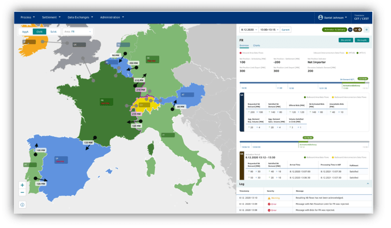Click the right arrow next to DA badge
391x228 pixels.
[367, 30]
